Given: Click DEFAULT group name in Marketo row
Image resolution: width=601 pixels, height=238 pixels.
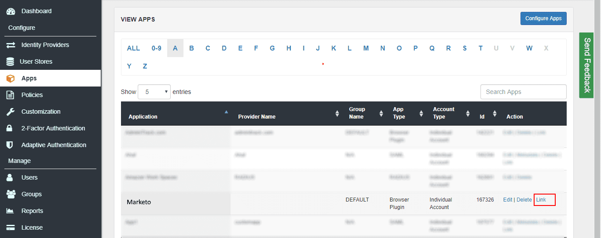Looking at the screenshot, I should 357,200.
